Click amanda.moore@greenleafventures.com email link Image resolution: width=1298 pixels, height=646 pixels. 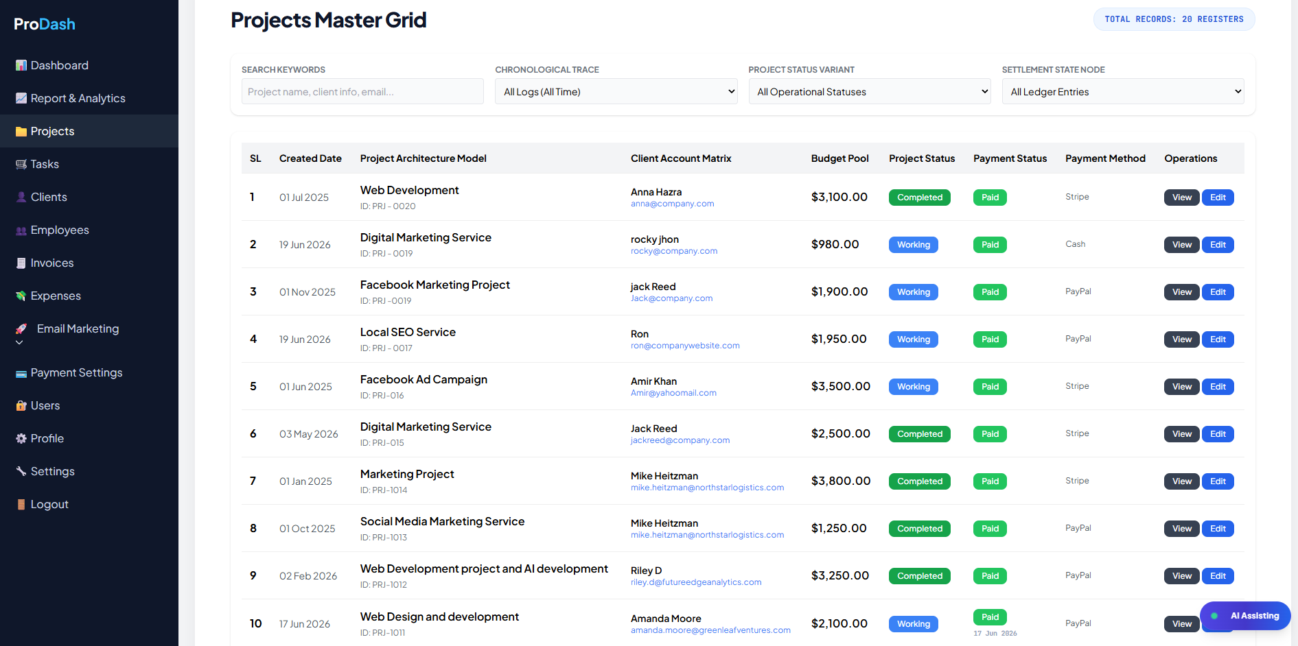coord(710,630)
